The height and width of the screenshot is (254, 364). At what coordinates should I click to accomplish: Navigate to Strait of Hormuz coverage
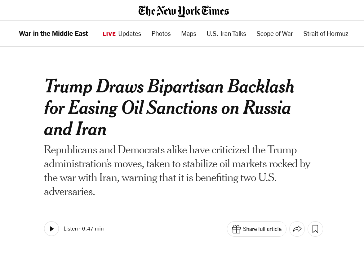point(326,34)
